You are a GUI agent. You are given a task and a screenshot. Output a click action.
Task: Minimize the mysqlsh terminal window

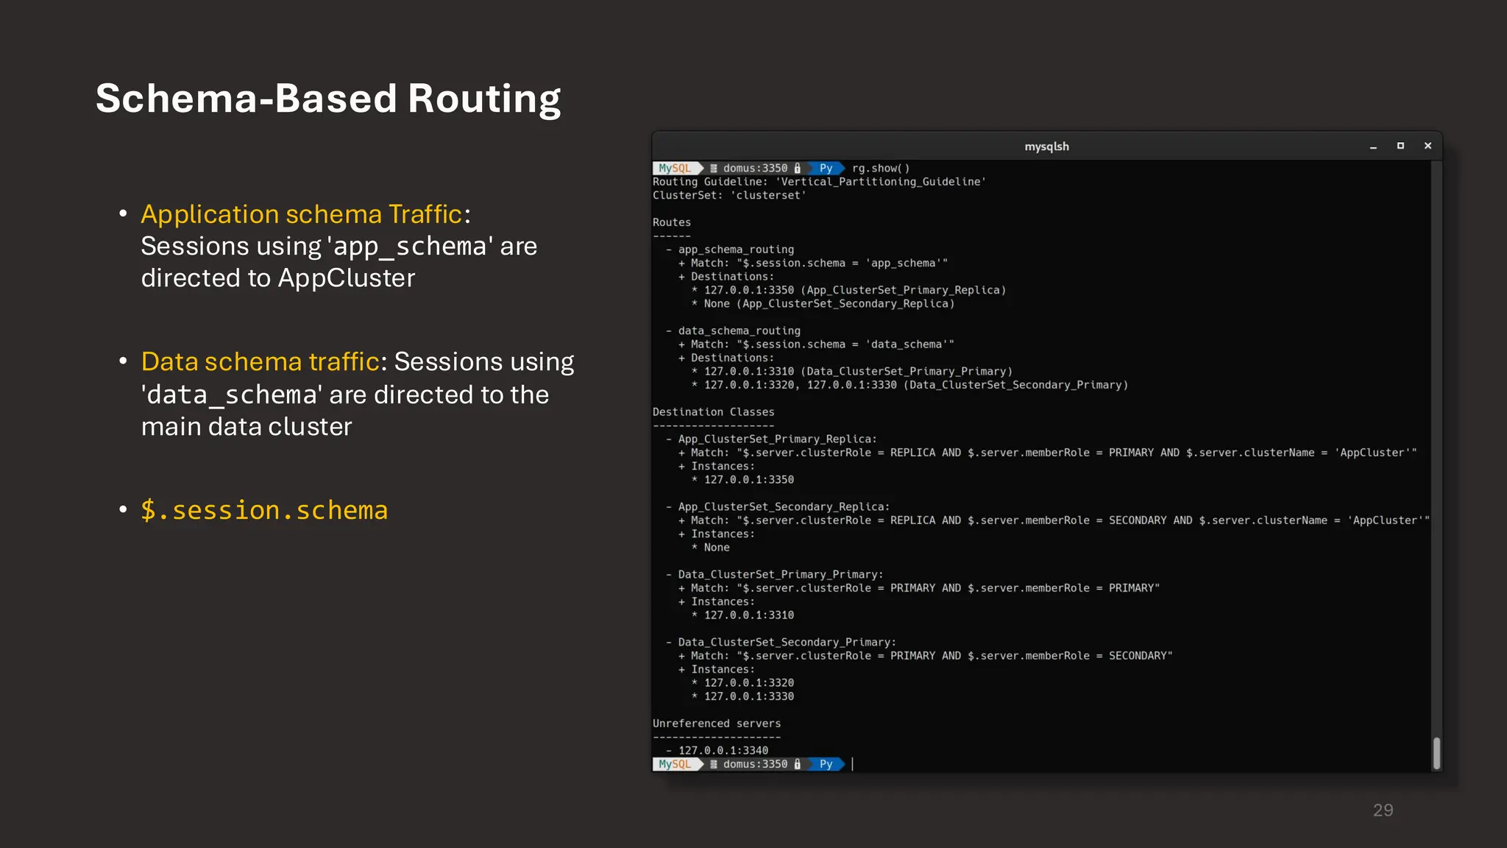point(1373,146)
